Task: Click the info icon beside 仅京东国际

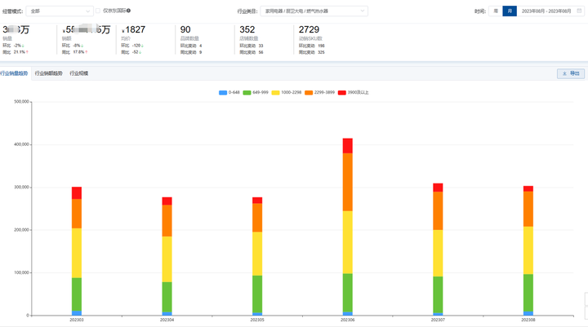Action: (129, 11)
